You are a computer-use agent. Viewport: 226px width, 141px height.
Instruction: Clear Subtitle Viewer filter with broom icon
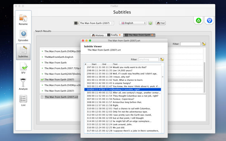point(162,60)
